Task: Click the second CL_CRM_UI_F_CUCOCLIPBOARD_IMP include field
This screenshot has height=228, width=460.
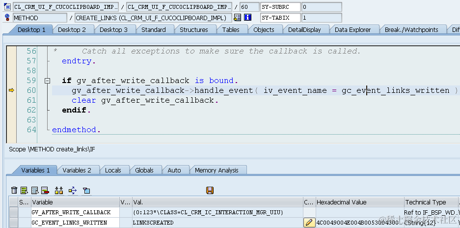Action: click(179, 7)
